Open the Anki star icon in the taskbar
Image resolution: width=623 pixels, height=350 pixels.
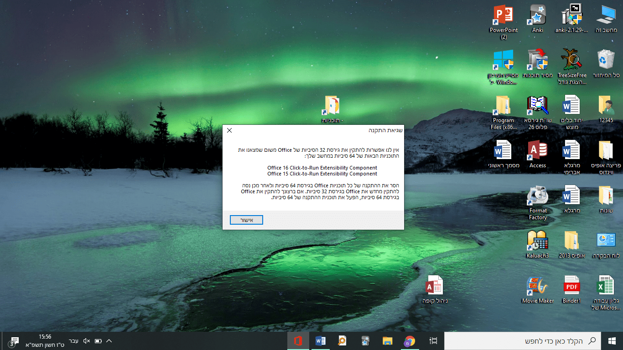click(365, 340)
